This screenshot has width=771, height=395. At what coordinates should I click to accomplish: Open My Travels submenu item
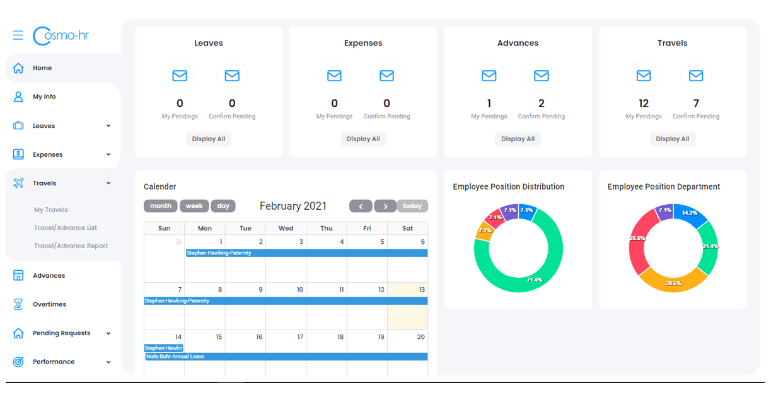51,210
